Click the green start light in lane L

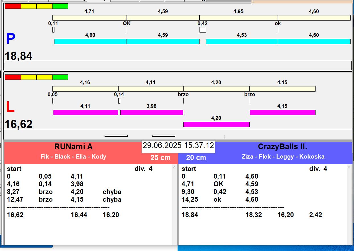[60, 77]
